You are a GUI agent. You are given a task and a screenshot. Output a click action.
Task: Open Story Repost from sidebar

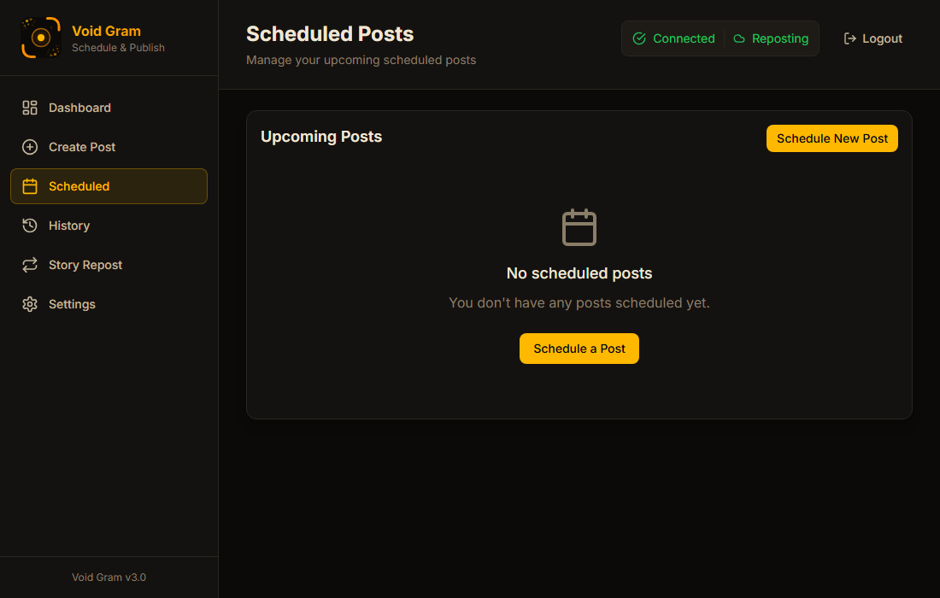pos(85,265)
